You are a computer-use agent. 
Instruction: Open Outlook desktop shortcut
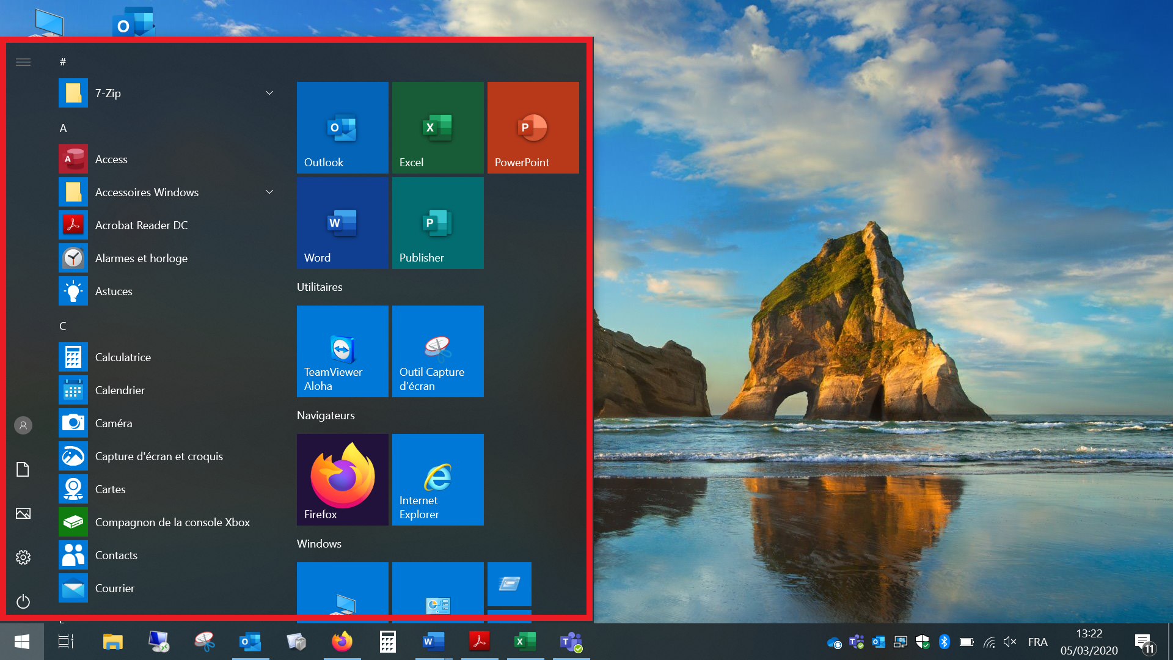(134, 22)
